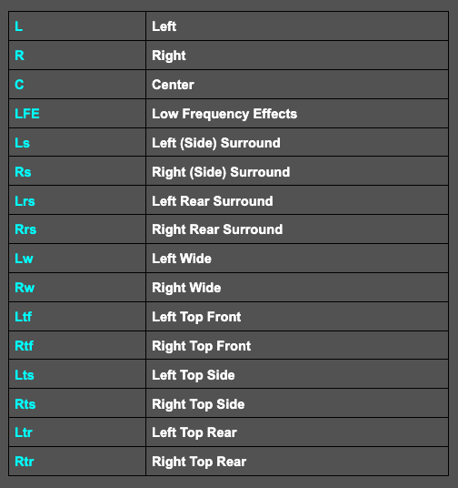458x488 pixels.
Task: Select the LFE abbreviation
Action: (x=27, y=114)
